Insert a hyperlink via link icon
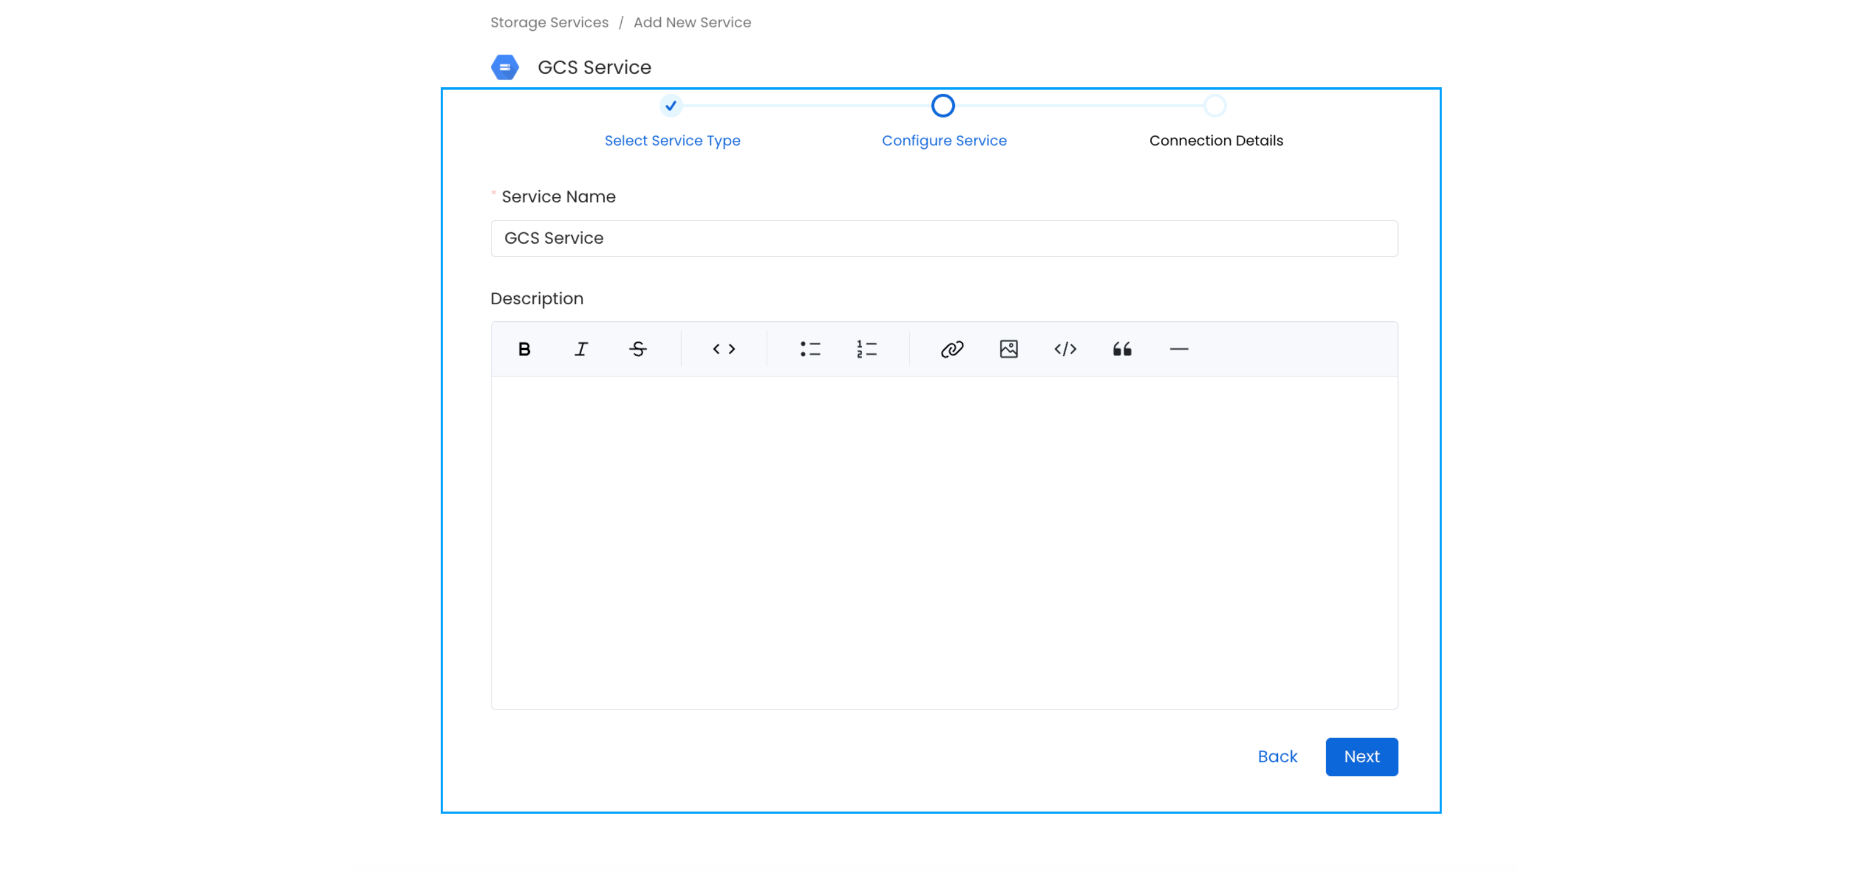 point(952,349)
